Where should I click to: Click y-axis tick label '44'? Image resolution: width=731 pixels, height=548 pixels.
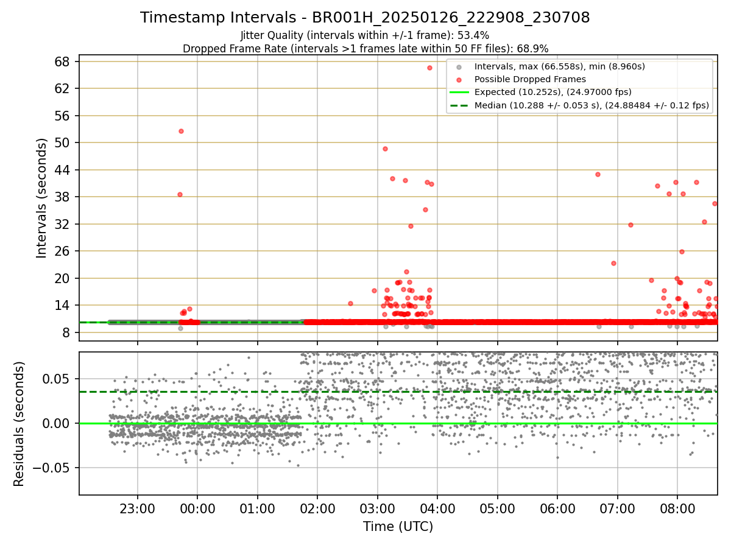63,170
